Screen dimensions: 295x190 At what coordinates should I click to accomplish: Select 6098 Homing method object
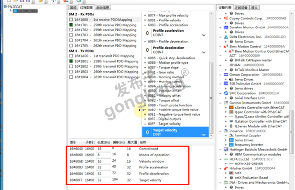[x=166, y=77]
